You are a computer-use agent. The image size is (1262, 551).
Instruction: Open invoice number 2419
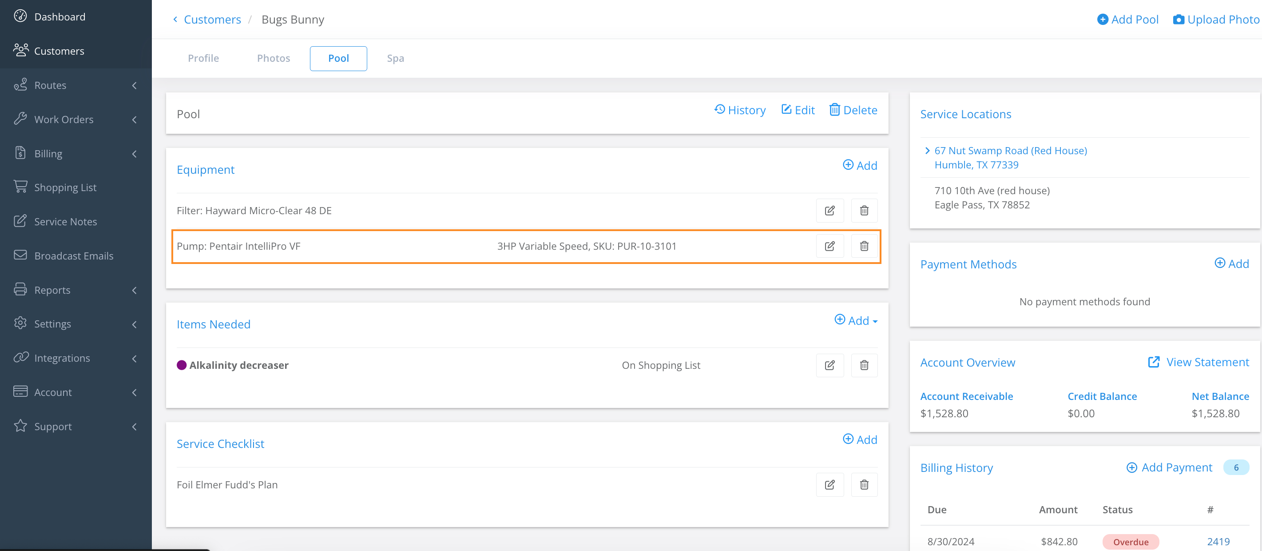coord(1218,542)
